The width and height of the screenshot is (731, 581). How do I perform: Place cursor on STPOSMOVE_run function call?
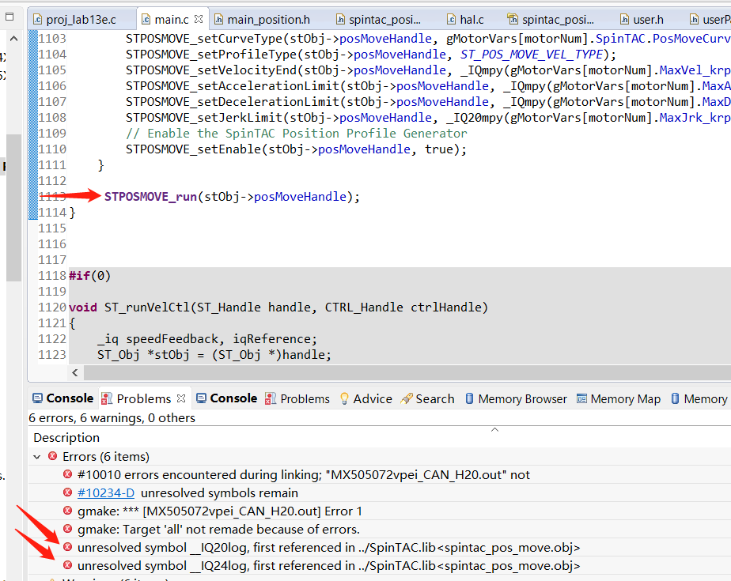coord(150,197)
